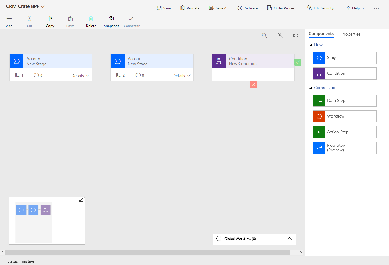This screenshot has height=265, width=389.
Task: Click the fit-to-canvas icon near the zoom controls
Action: 295,35
